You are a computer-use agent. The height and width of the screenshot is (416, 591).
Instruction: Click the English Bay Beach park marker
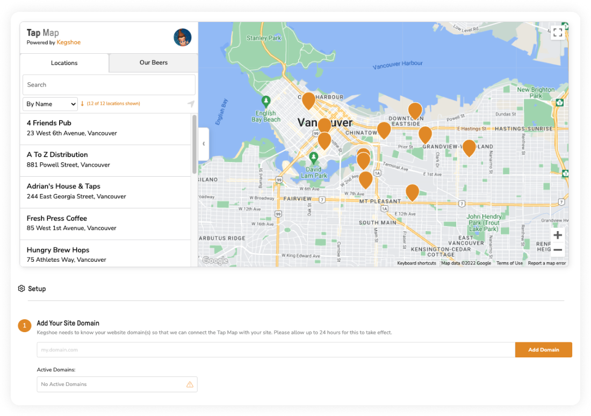266,101
